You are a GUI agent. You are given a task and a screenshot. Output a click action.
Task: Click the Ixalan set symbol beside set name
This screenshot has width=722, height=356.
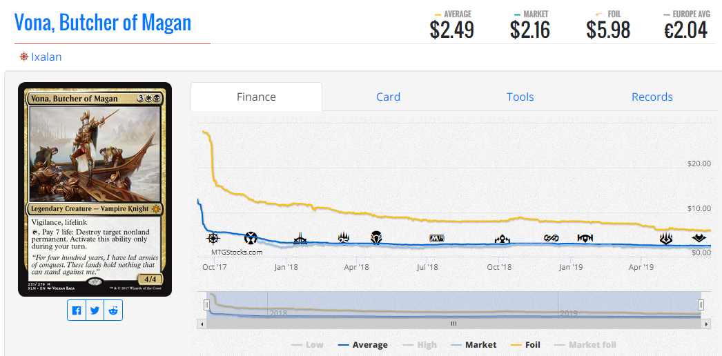[23, 57]
